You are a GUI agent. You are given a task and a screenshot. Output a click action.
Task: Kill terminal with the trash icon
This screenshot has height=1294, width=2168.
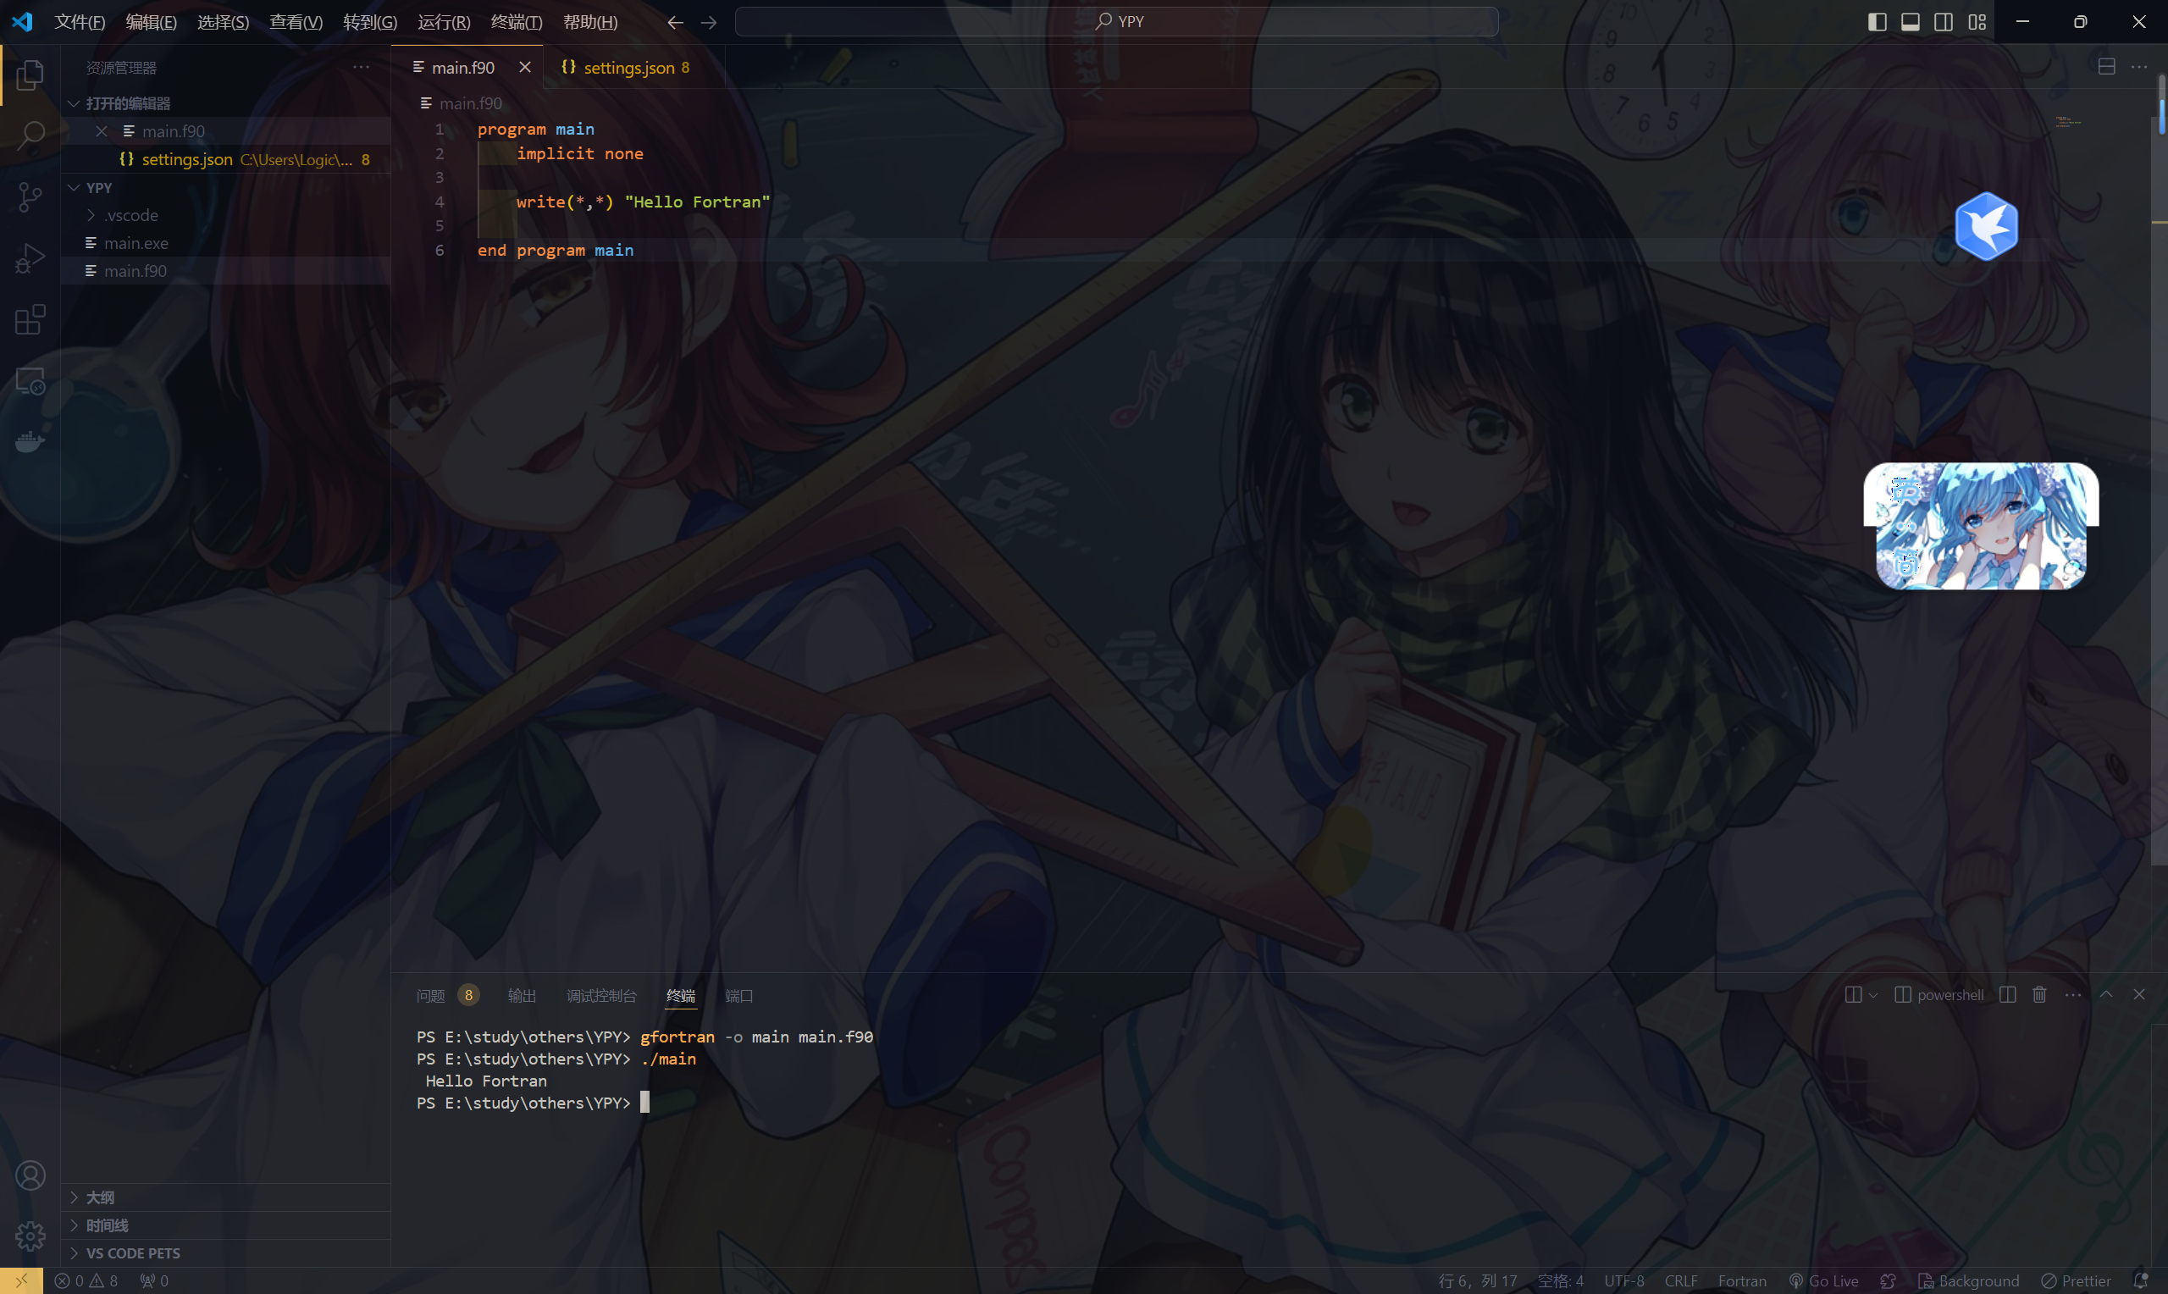click(x=2040, y=995)
